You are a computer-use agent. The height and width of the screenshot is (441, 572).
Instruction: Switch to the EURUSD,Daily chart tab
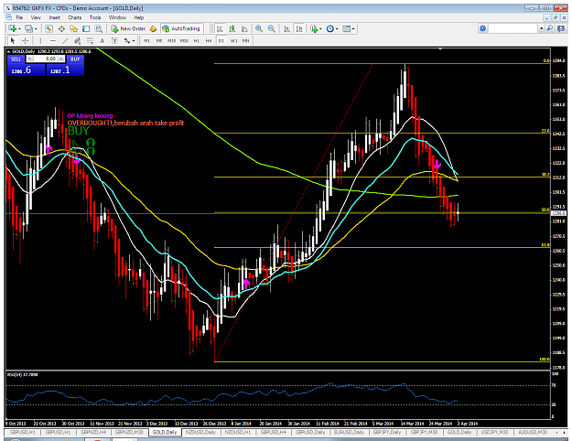coord(349,432)
